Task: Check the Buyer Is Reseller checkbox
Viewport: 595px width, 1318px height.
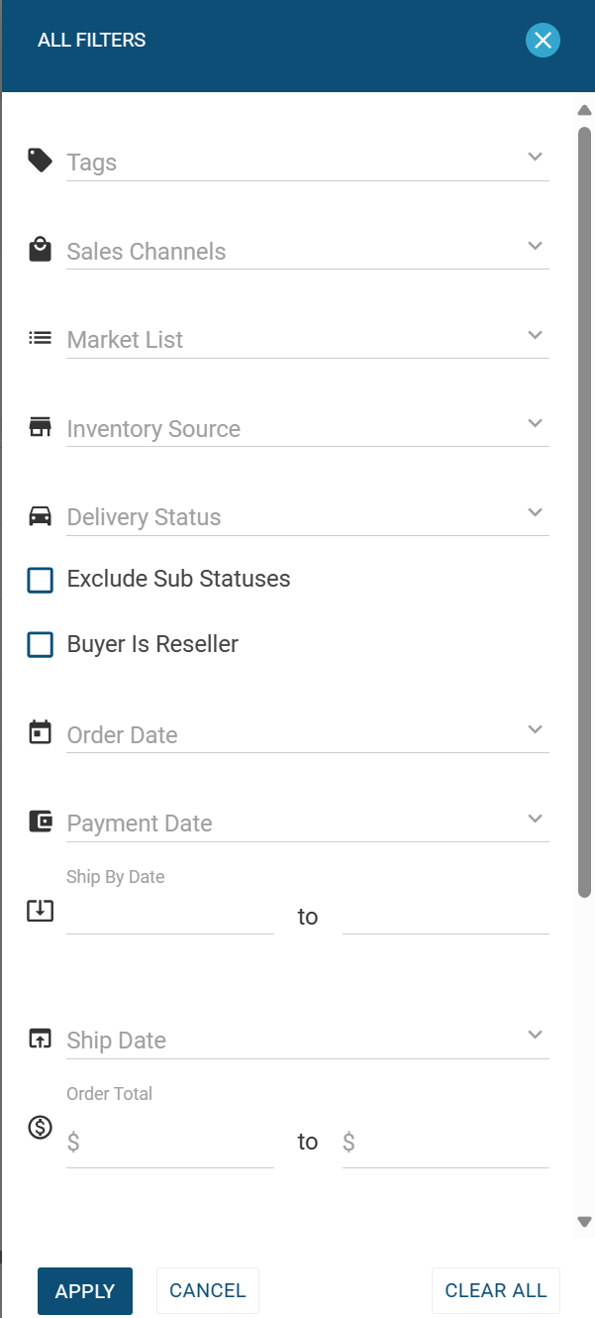Action: (40, 645)
